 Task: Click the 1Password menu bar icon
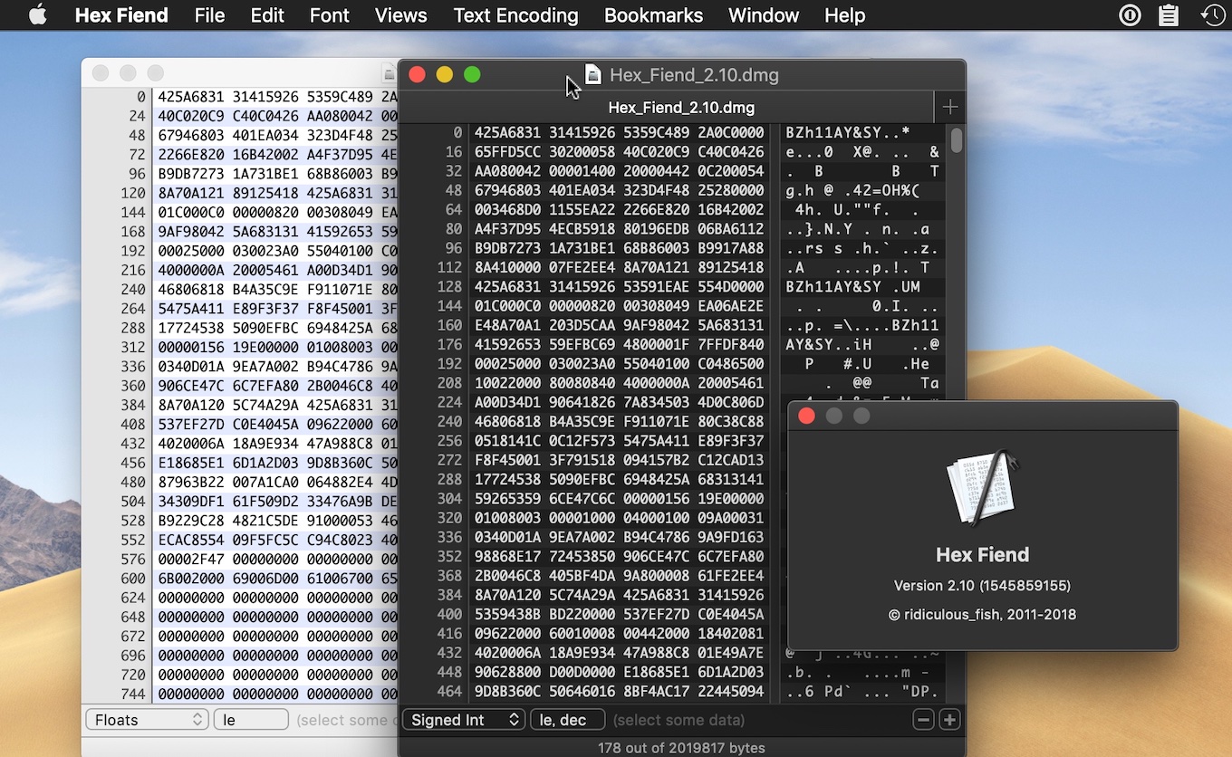point(1129,15)
